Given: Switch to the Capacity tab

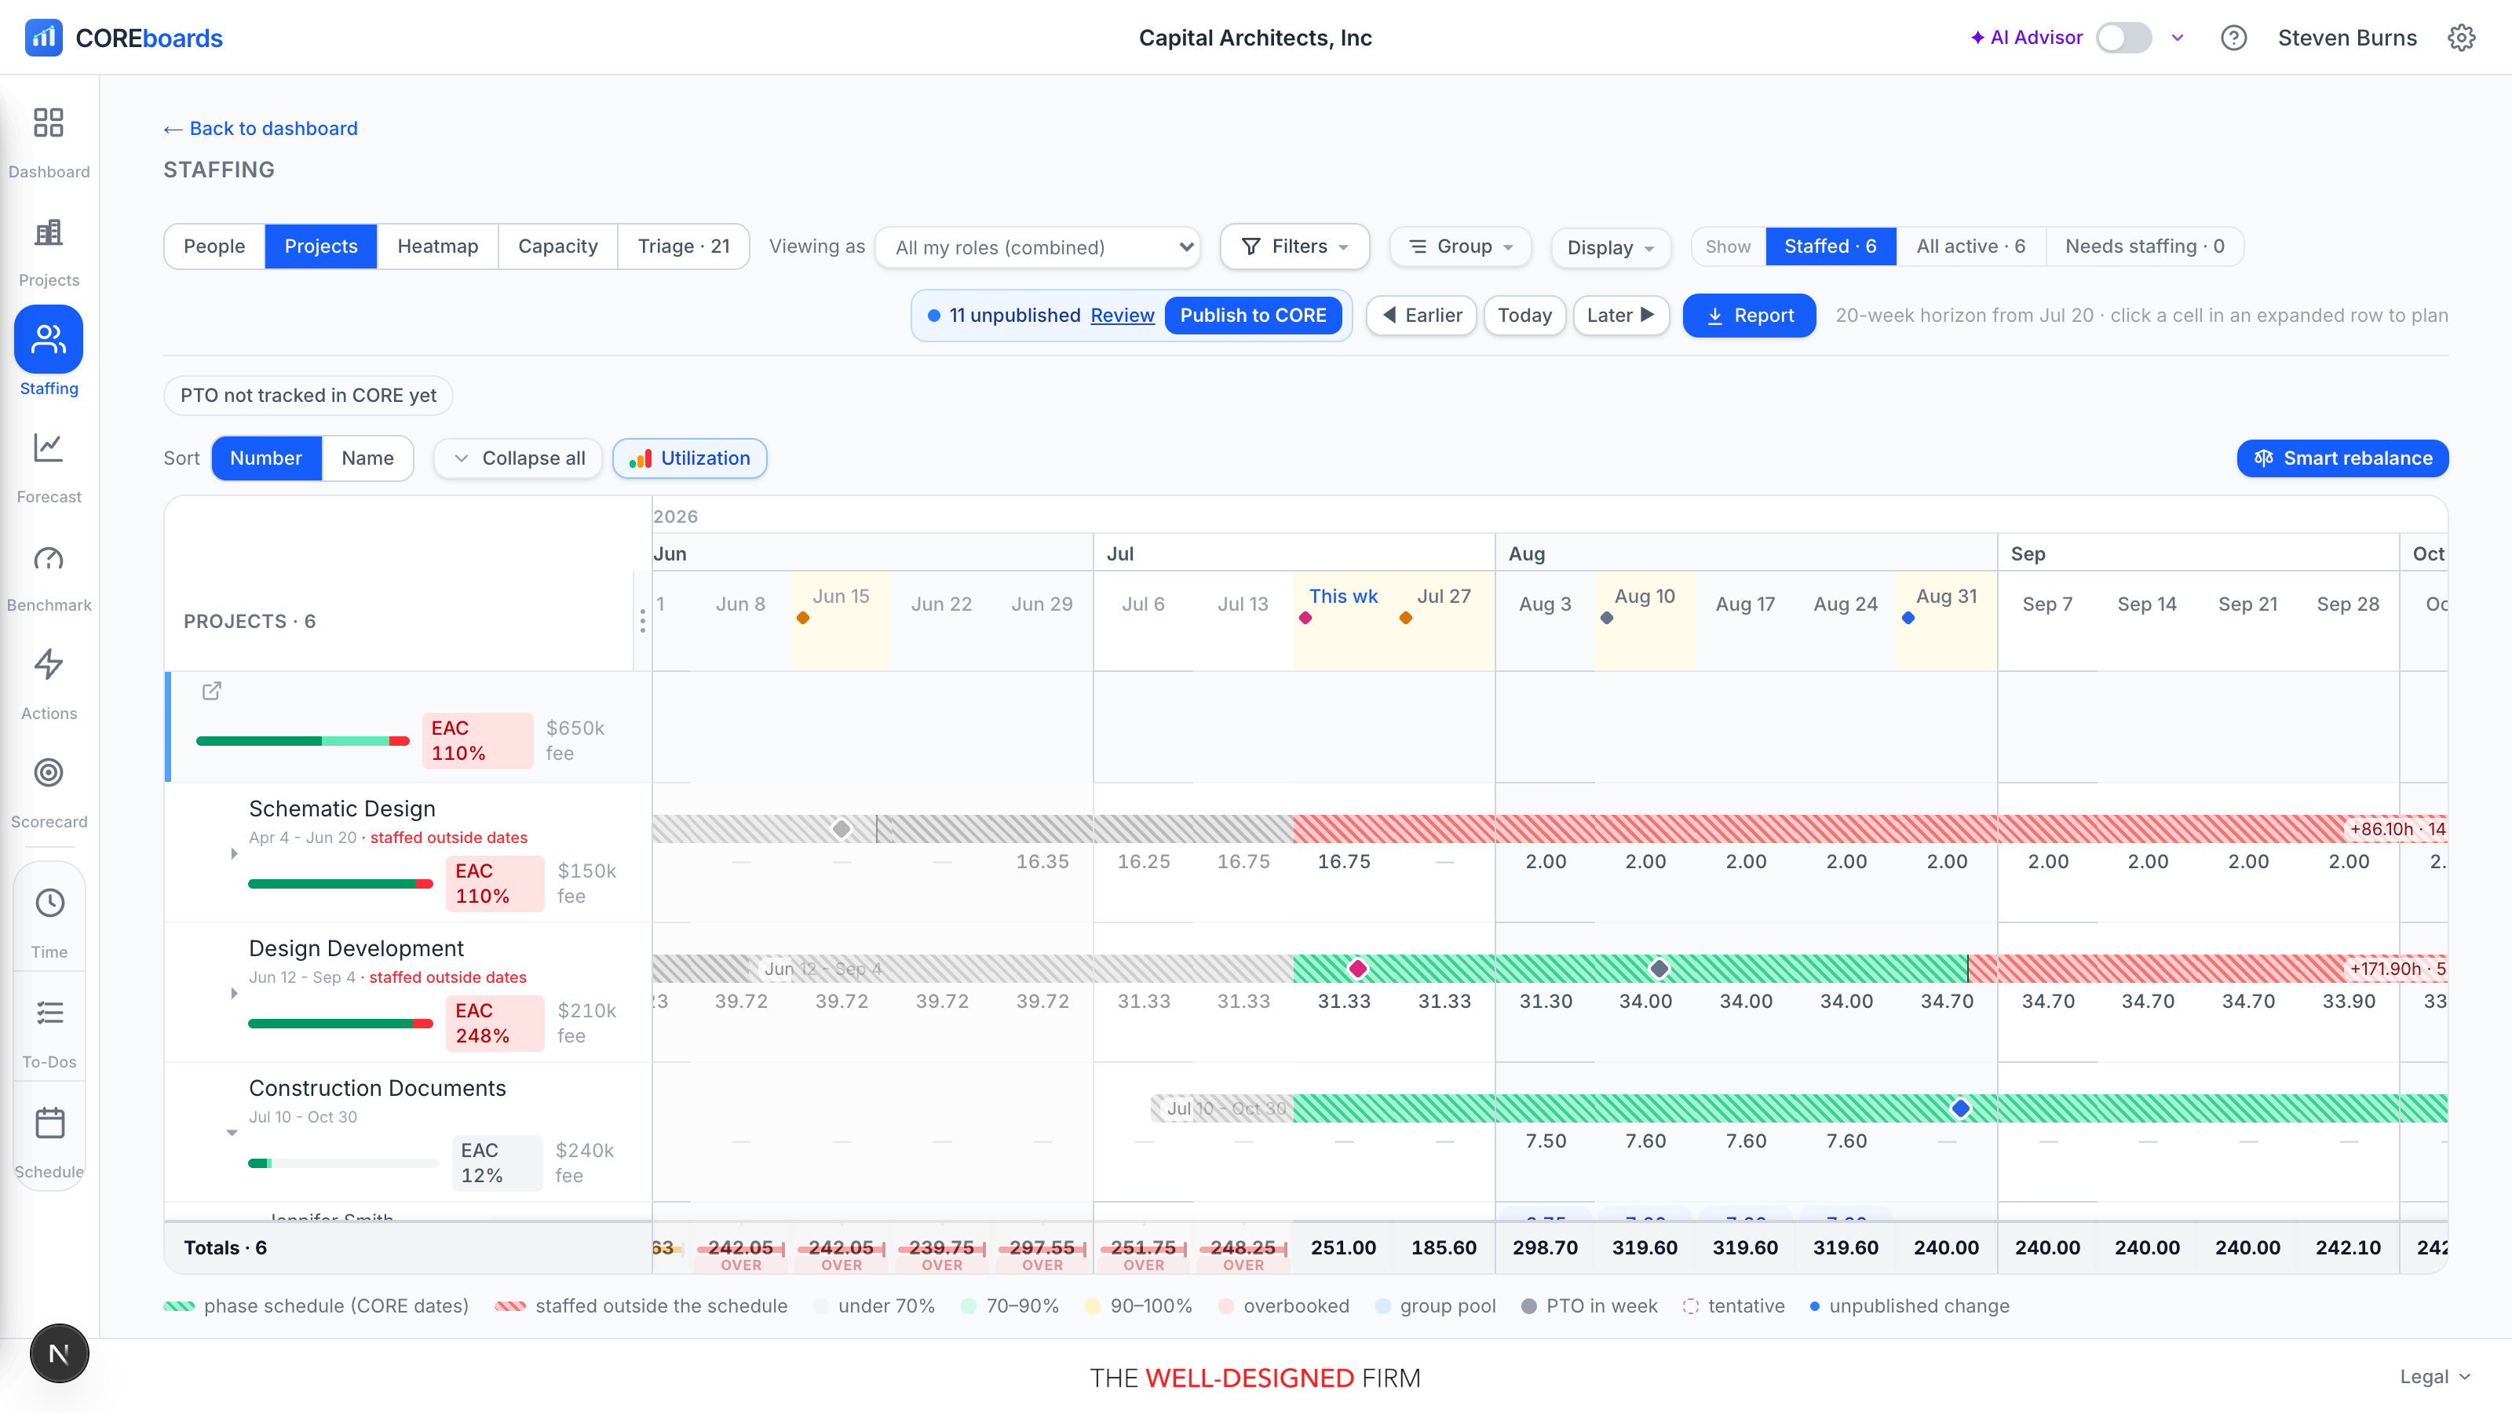Looking at the screenshot, I should (558, 246).
